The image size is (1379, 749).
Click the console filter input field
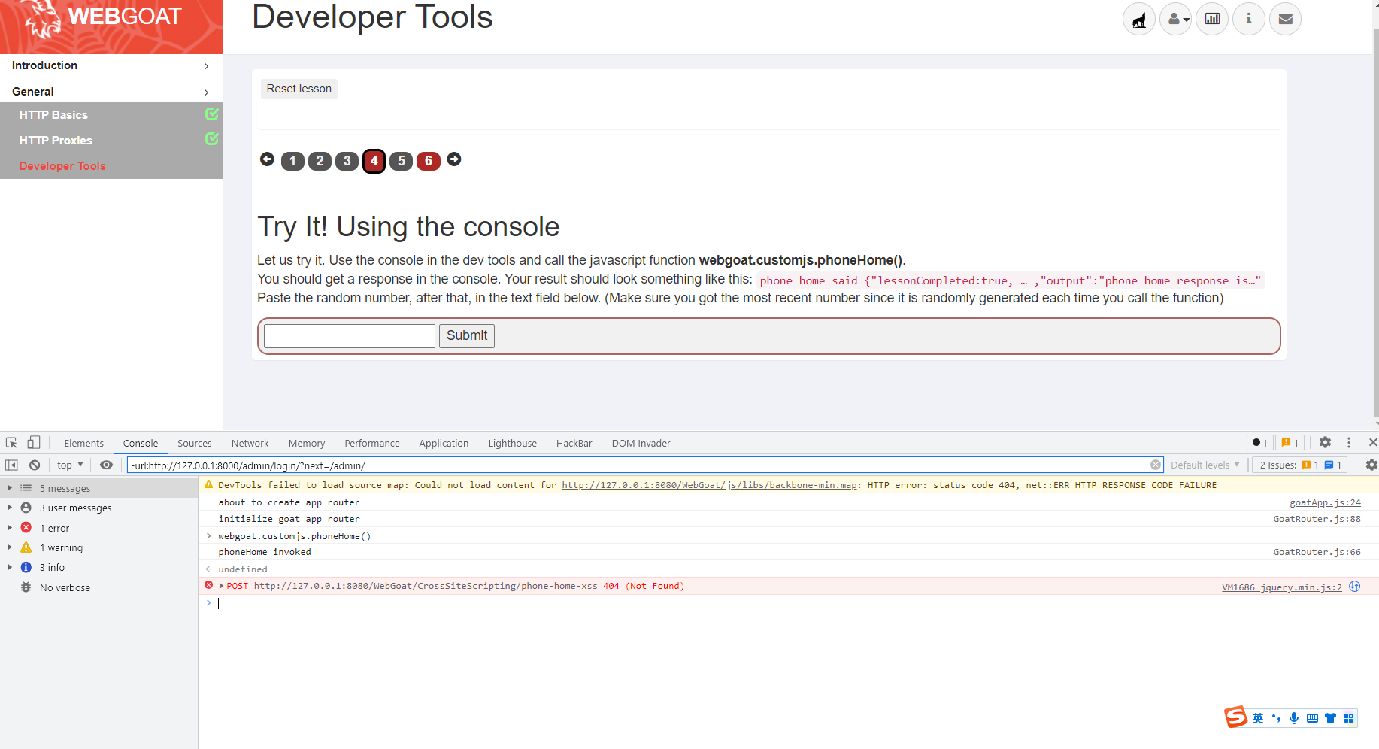[645, 465]
